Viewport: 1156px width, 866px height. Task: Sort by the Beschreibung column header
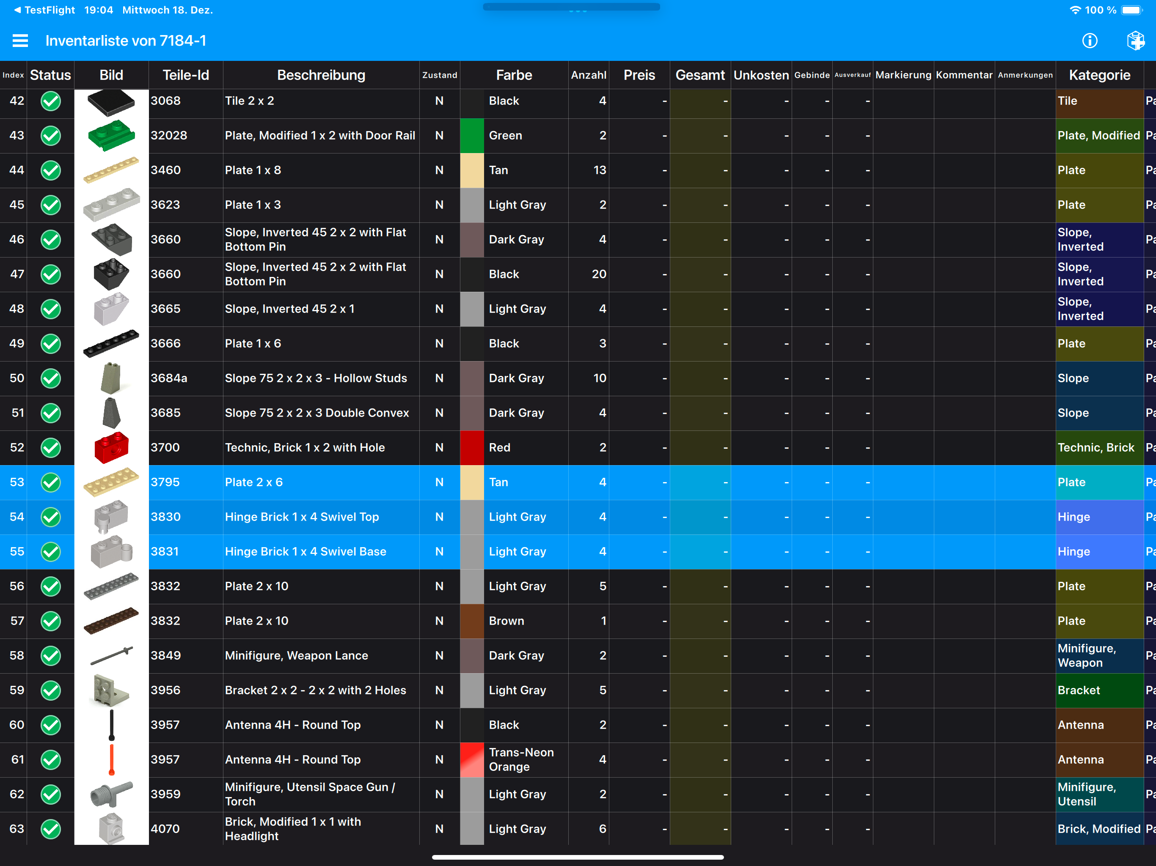[x=321, y=75]
